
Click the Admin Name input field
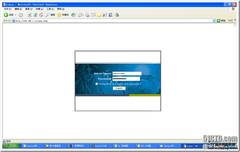click(x=127, y=74)
